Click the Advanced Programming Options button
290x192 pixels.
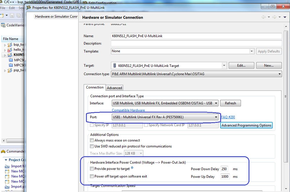click(x=246, y=125)
